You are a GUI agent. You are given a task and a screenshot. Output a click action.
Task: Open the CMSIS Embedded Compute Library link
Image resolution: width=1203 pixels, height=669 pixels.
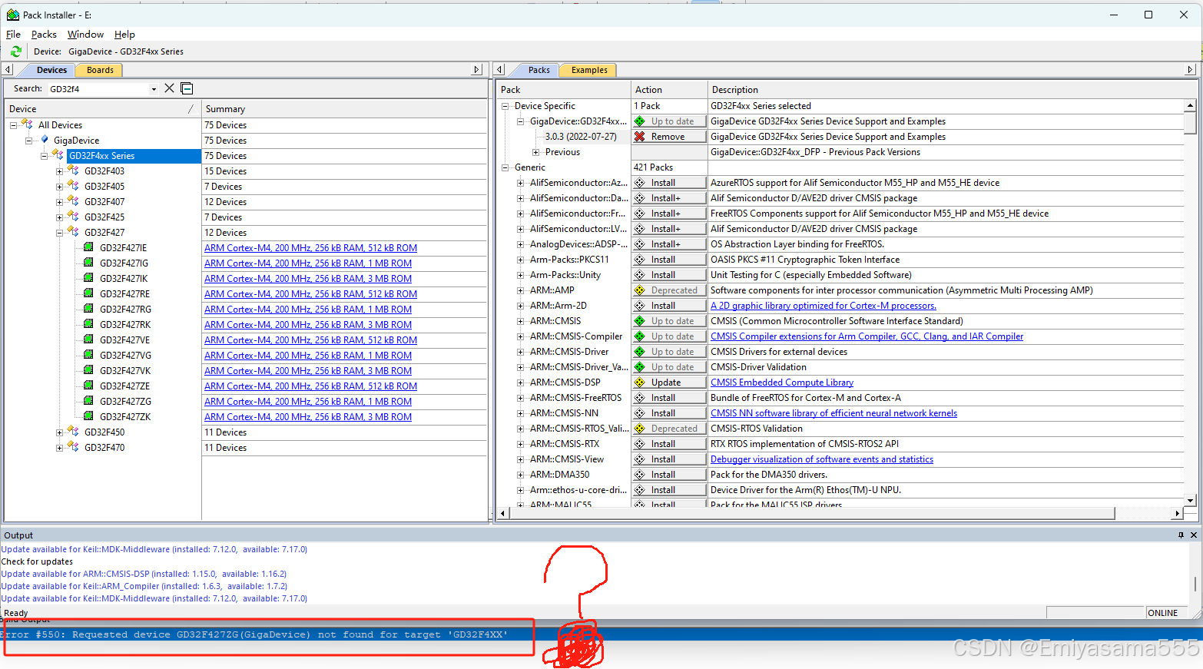pos(782,383)
